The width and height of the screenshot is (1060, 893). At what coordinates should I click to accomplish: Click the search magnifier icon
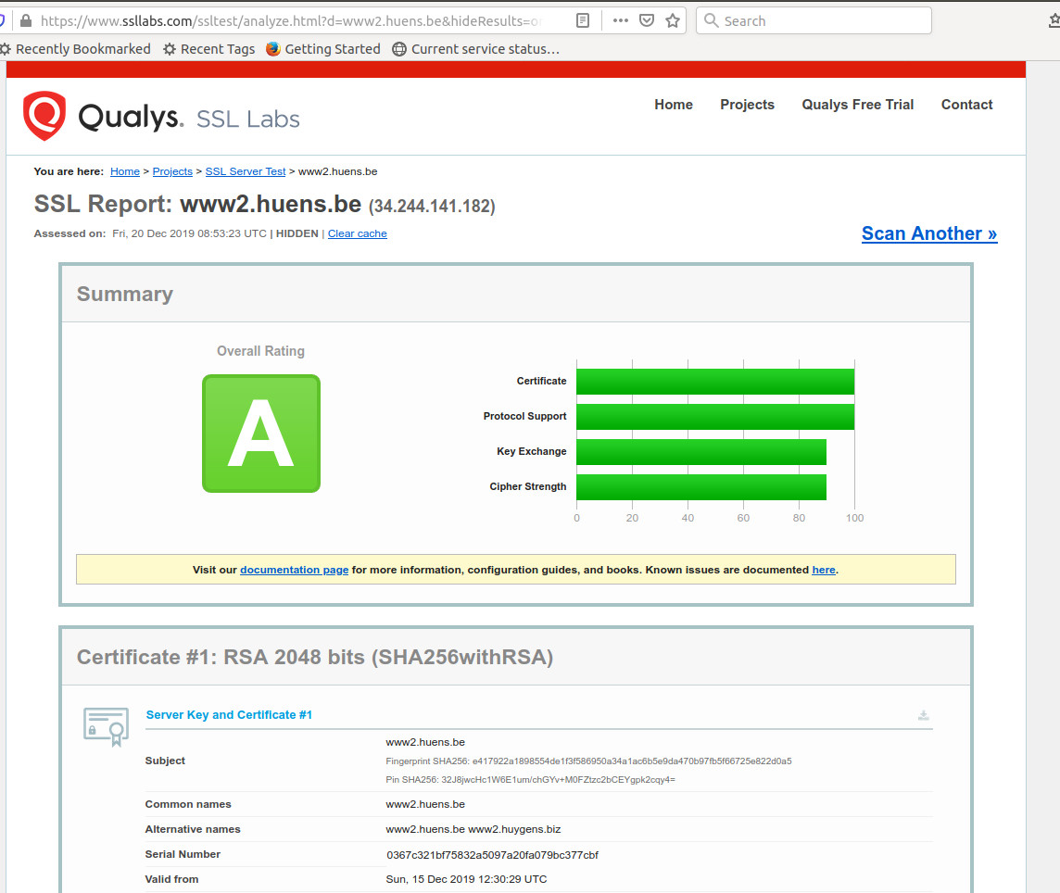(x=712, y=20)
